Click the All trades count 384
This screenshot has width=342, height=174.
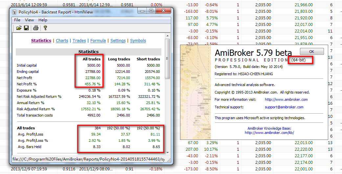98,128
